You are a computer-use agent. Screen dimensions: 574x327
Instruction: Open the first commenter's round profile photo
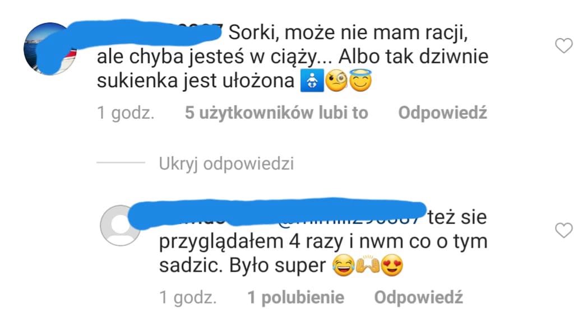(x=50, y=49)
